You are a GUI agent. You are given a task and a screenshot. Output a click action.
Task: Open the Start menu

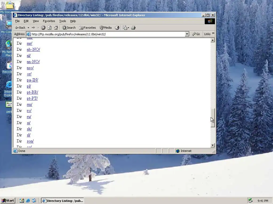[8, 201]
